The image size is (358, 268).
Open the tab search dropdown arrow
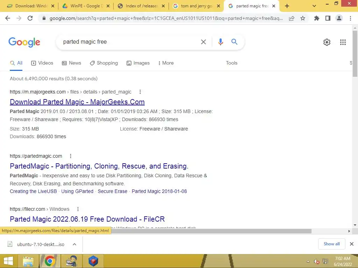point(314,6)
